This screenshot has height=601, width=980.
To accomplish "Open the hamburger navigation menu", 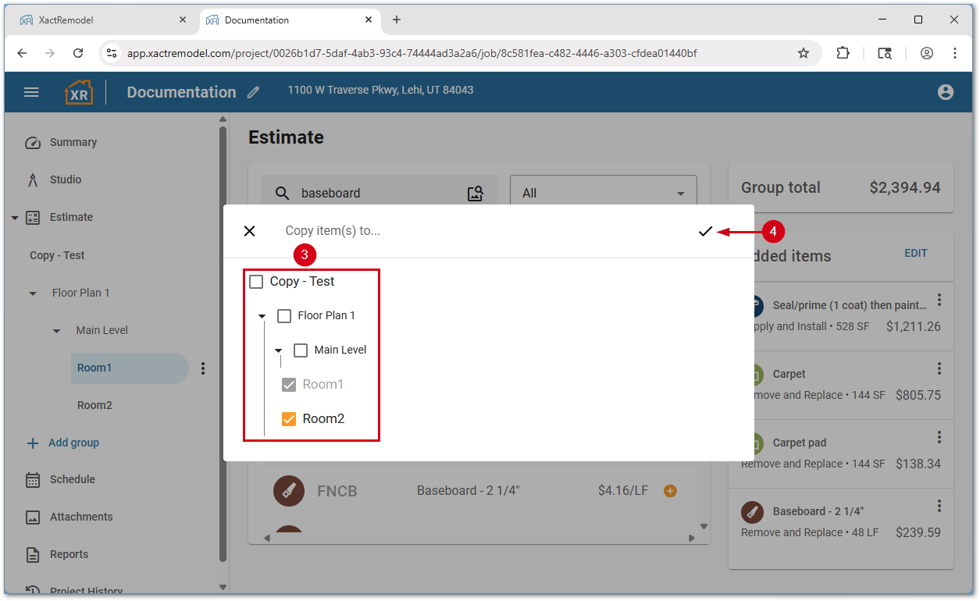I will click(x=31, y=91).
